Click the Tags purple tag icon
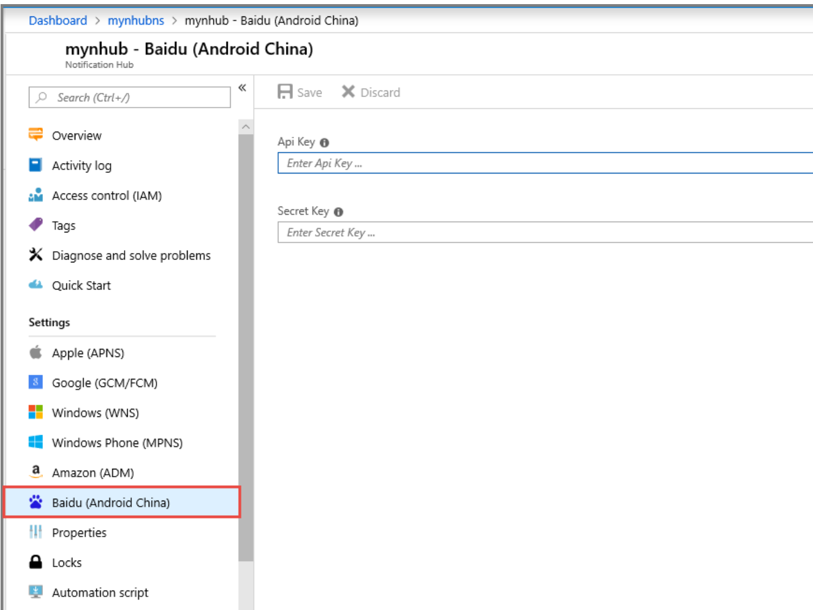Image resolution: width=813 pixels, height=610 pixels. pos(36,225)
